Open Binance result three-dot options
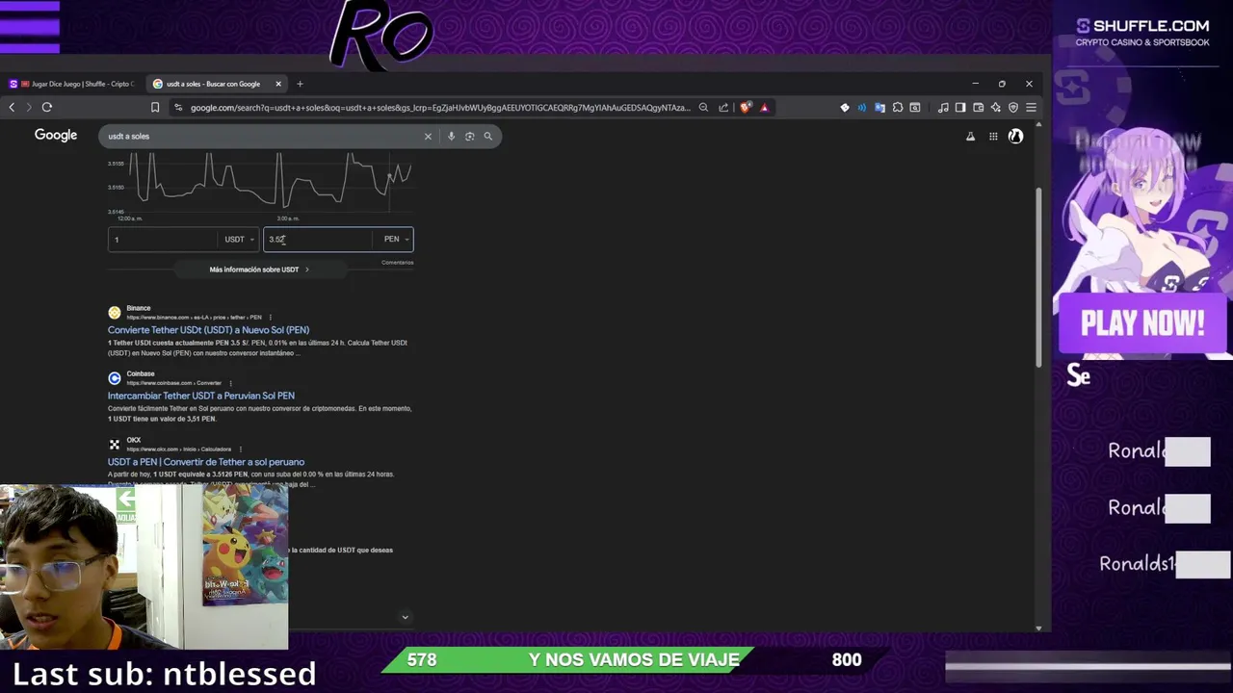1233x693 pixels. [x=270, y=317]
